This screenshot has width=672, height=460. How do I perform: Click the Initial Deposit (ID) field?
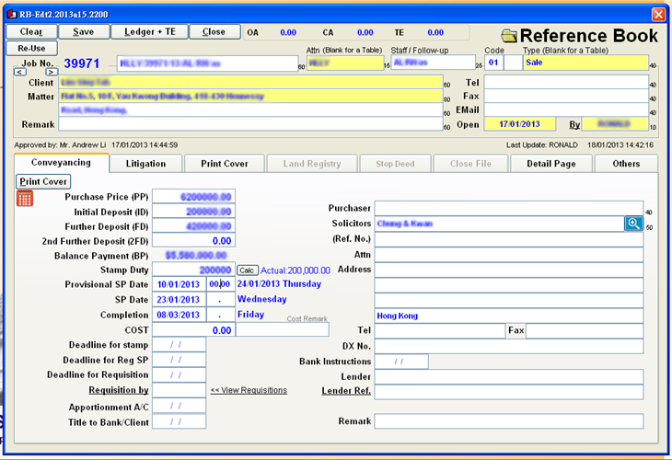click(193, 212)
